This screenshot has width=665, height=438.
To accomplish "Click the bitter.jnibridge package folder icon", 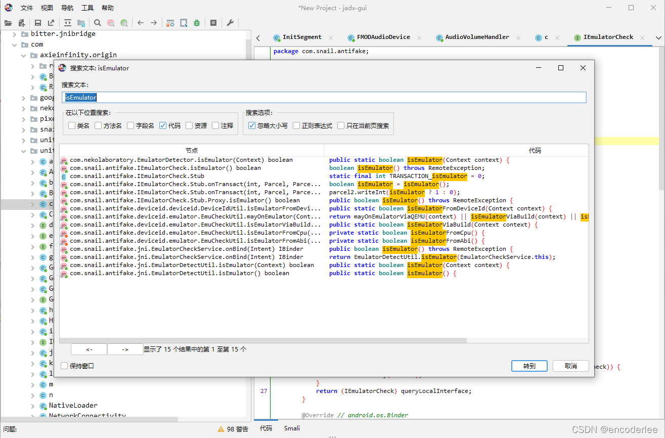I will tap(25, 34).
